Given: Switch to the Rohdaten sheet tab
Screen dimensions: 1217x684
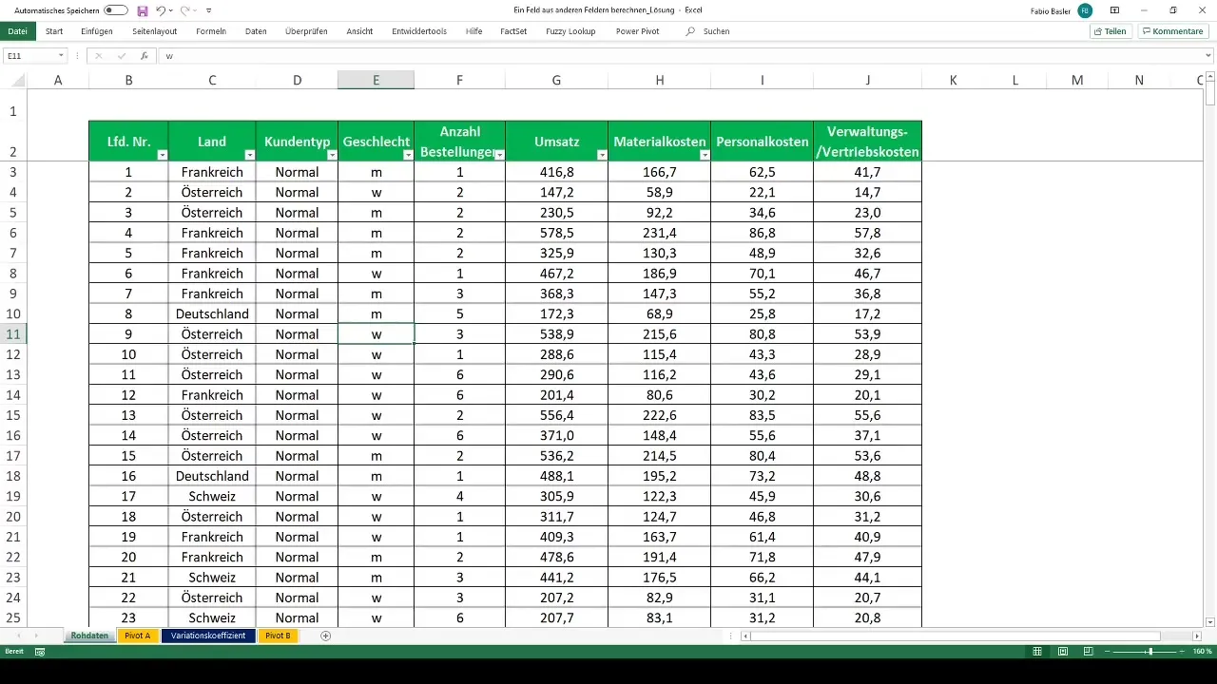Looking at the screenshot, I should tap(89, 636).
